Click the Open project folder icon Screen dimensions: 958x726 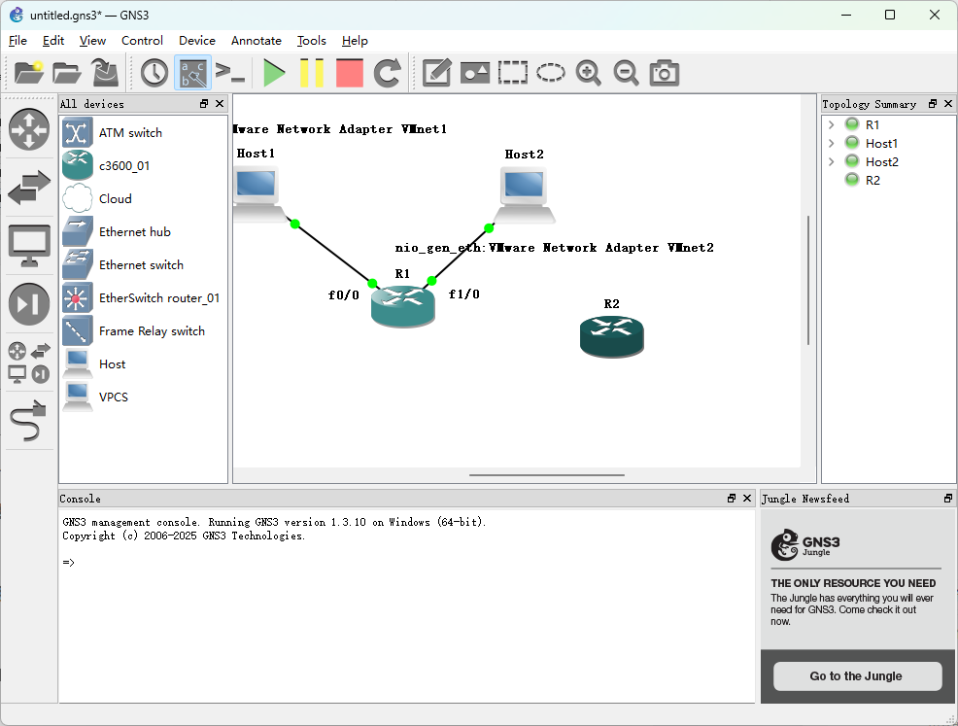[67, 73]
